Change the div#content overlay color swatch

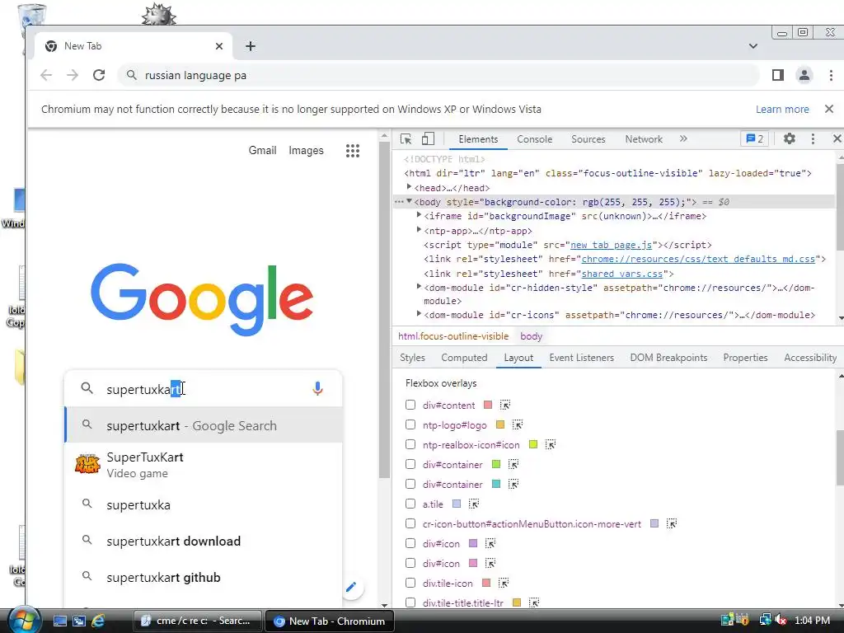pos(488,405)
